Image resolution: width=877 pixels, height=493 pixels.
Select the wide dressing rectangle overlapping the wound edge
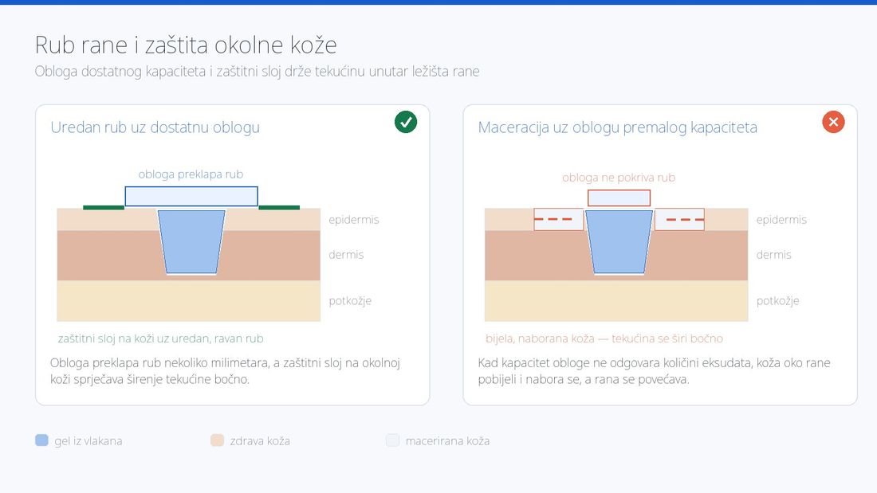coord(191,196)
